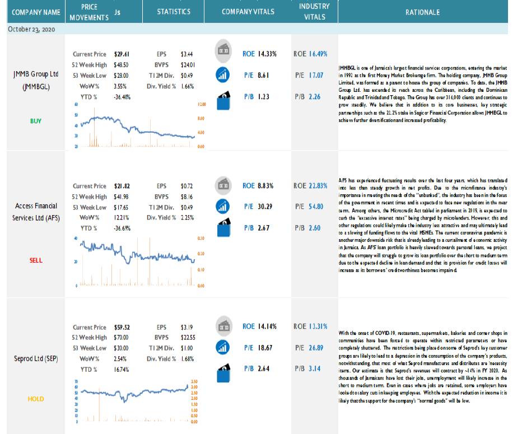
Task: Click Access Financial BVPS value $8.16
Action: tap(187, 197)
